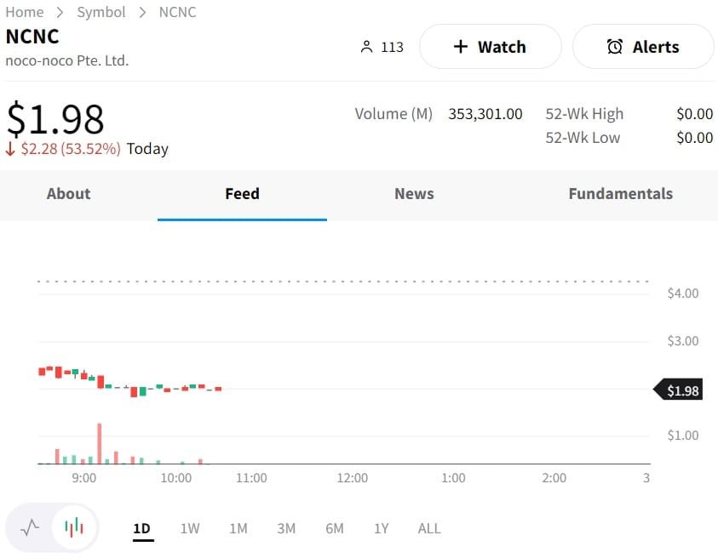Switch to line chart view icon
This screenshot has width=718, height=558.
tap(30, 528)
